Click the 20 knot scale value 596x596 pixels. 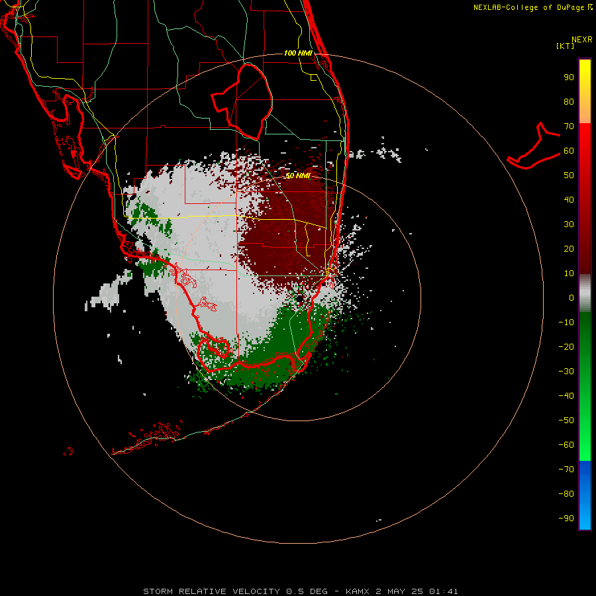[569, 248]
